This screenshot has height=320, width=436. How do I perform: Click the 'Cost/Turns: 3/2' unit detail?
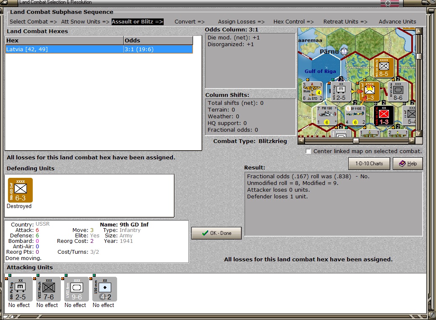click(78, 252)
